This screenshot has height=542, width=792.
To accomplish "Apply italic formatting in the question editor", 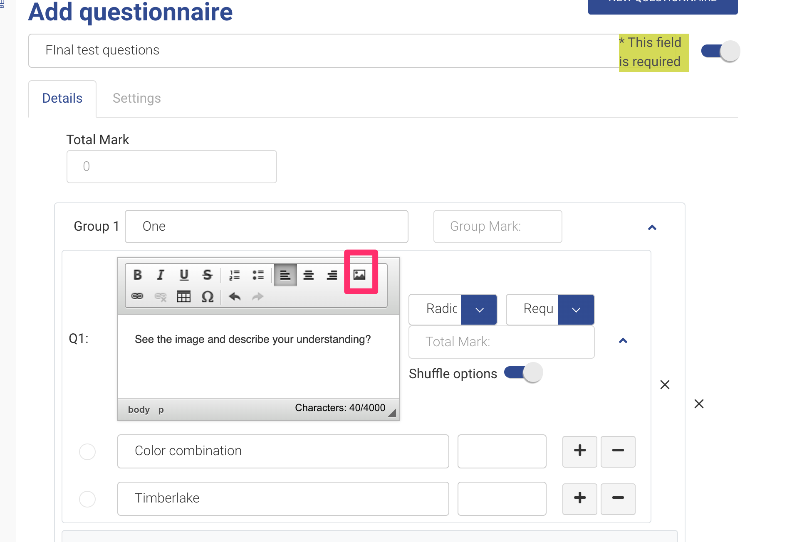I will point(161,275).
